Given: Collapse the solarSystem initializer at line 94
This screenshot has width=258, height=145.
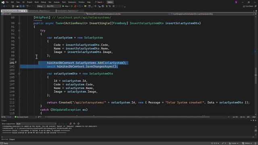Looking at the screenshot, I should coord(19,38).
